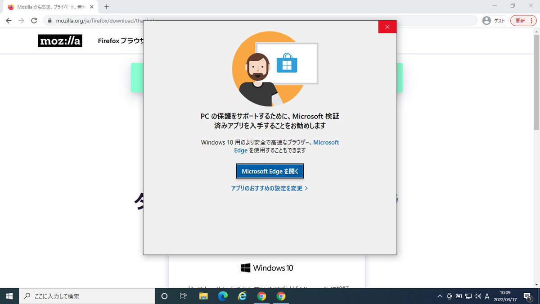Toggle the IME input mode A indicator
This screenshot has height=304, width=540.
(487, 296)
